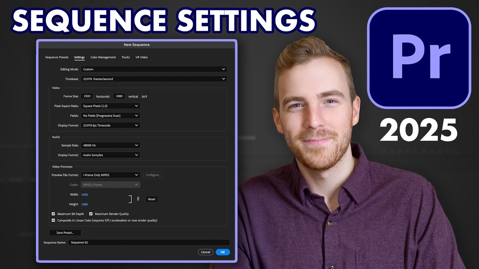Toggle the Maximum Bit Depth checkbox

point(53,214)
